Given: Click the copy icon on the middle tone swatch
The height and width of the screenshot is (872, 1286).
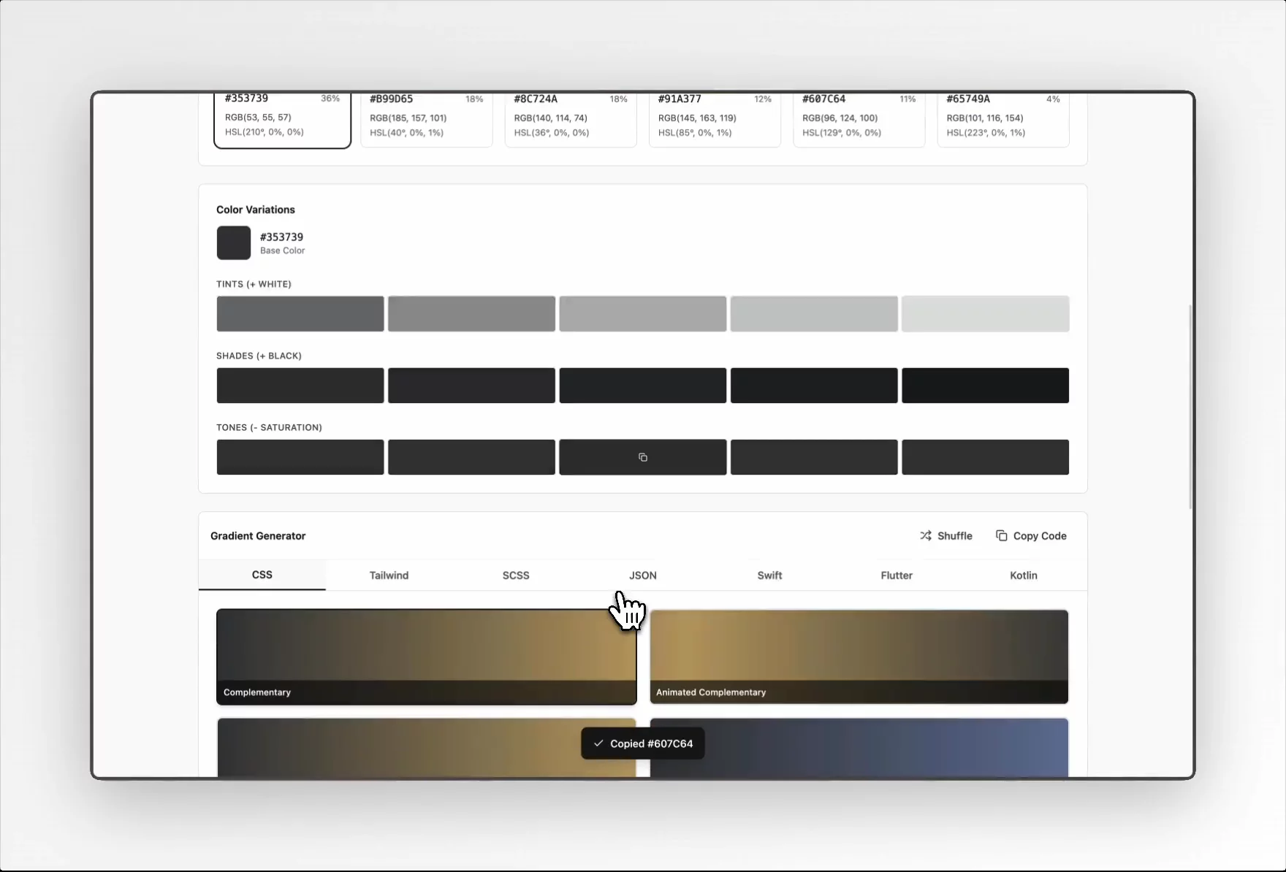Looking at the screenshot, I should click(x=642, y=457).
